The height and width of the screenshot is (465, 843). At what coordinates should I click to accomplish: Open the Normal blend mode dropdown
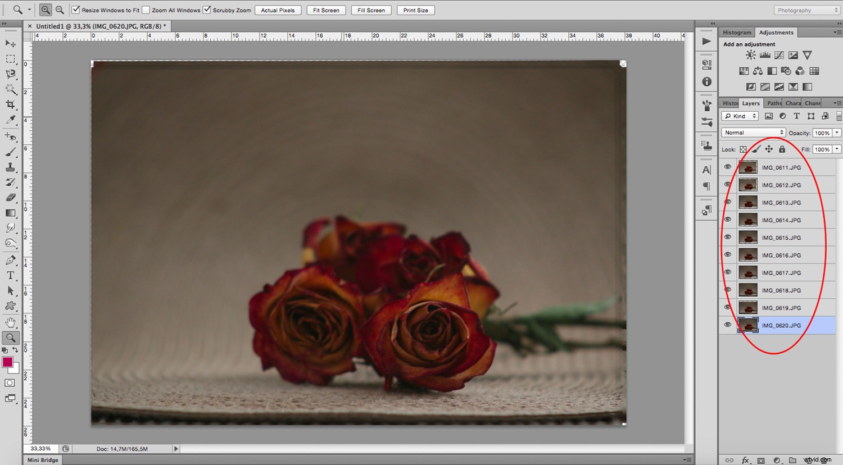(753, 132)
